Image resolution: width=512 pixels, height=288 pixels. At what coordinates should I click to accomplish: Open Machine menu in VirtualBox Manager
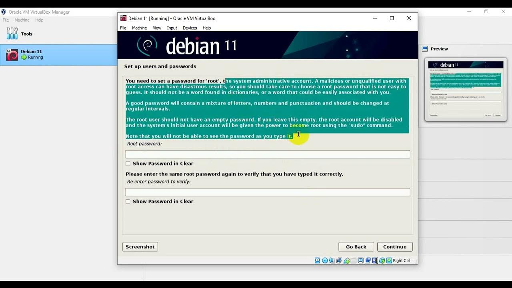coord(22,20)
